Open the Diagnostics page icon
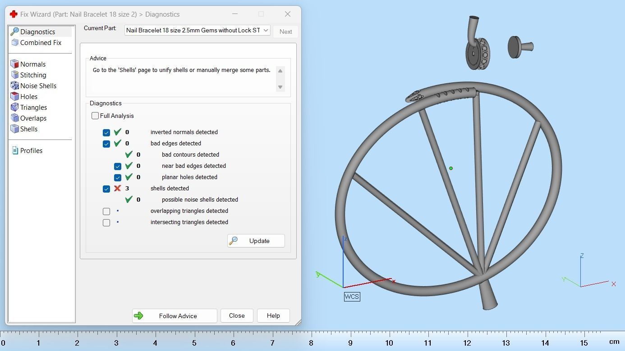This screenshot has height=351, width=625. coord(14,31)
